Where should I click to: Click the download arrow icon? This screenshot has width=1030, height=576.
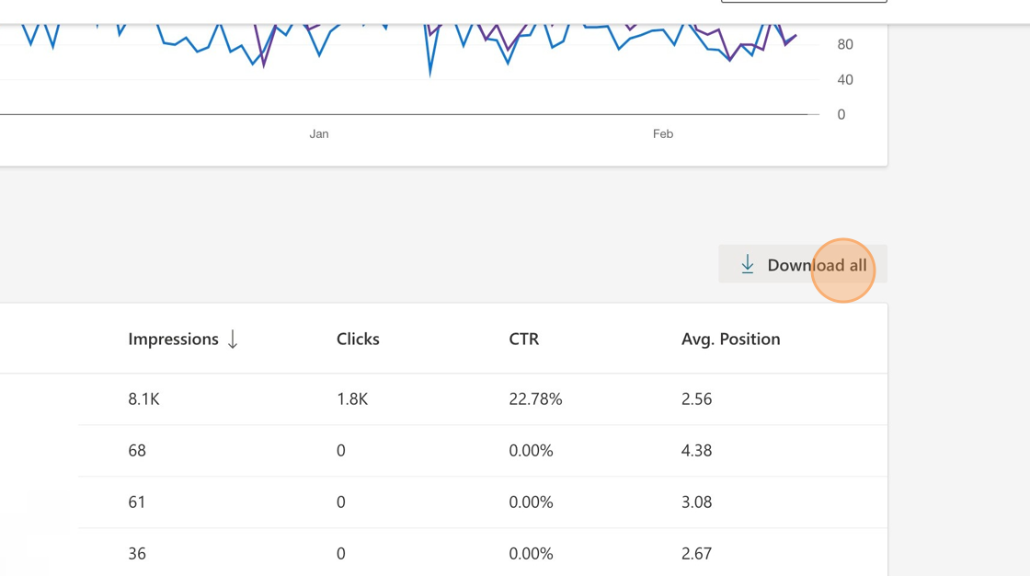[748, 265]
